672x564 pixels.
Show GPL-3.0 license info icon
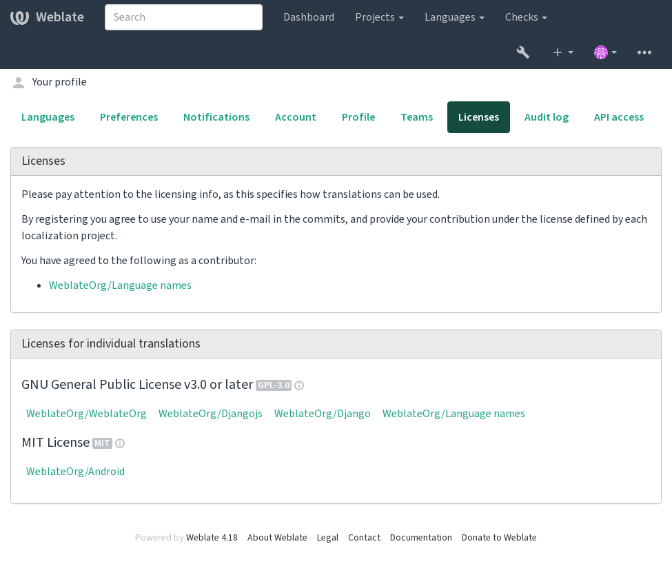pyautogui.click(x=300, y=385)
